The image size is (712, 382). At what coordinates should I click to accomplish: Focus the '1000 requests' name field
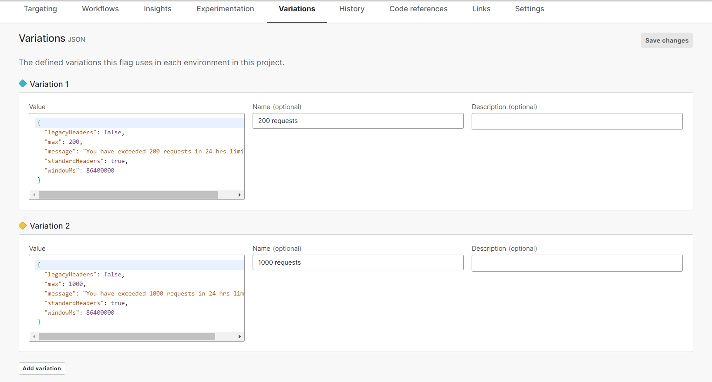(x=358, y=262)
